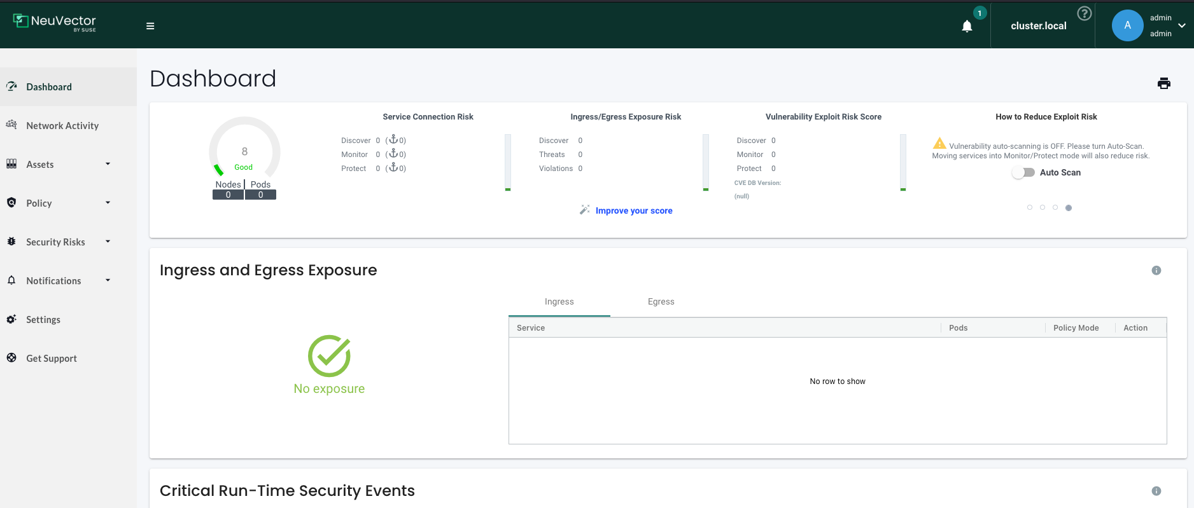Click the 'Threats' label

pyautogui.click(x=552, y=154)
